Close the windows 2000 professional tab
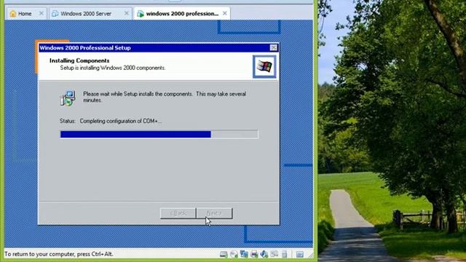This screenshot has height=262, width=466. click(x=225, y=13)
